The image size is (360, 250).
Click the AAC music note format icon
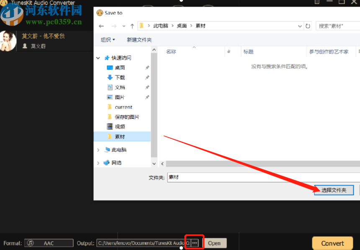[29, 243]
